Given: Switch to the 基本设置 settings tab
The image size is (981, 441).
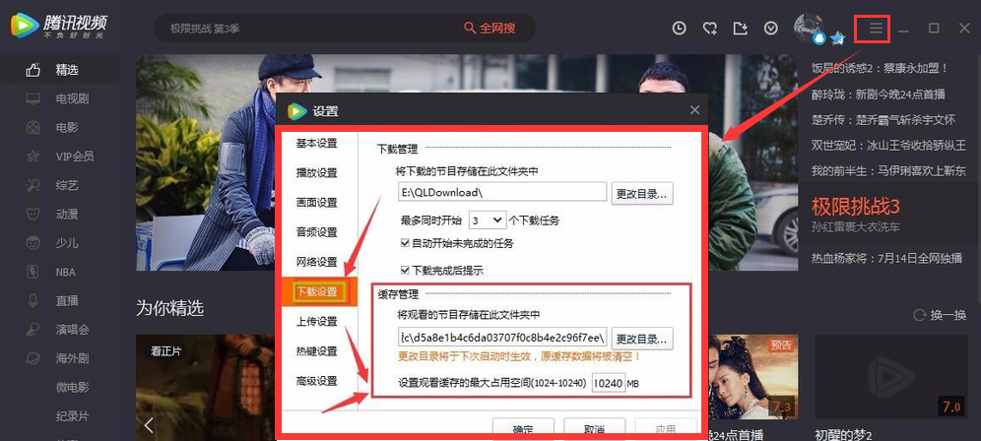Looking at the screenshot, I should pos(316,144).
